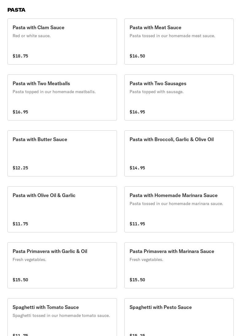
Task: Choose Pasta with Two Meatballs
Action: tap(62, 97)
